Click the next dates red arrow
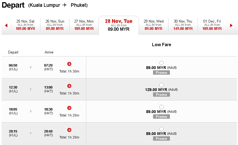The height and width of the screenshot is (145, 238). point(231,25)
